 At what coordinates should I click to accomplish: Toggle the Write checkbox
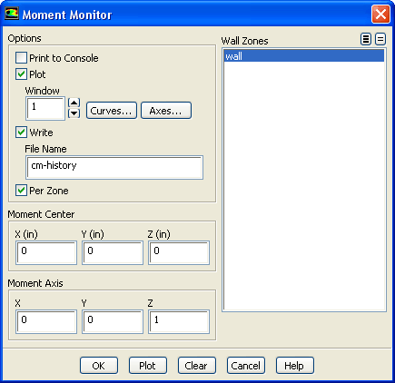point(21,132)
